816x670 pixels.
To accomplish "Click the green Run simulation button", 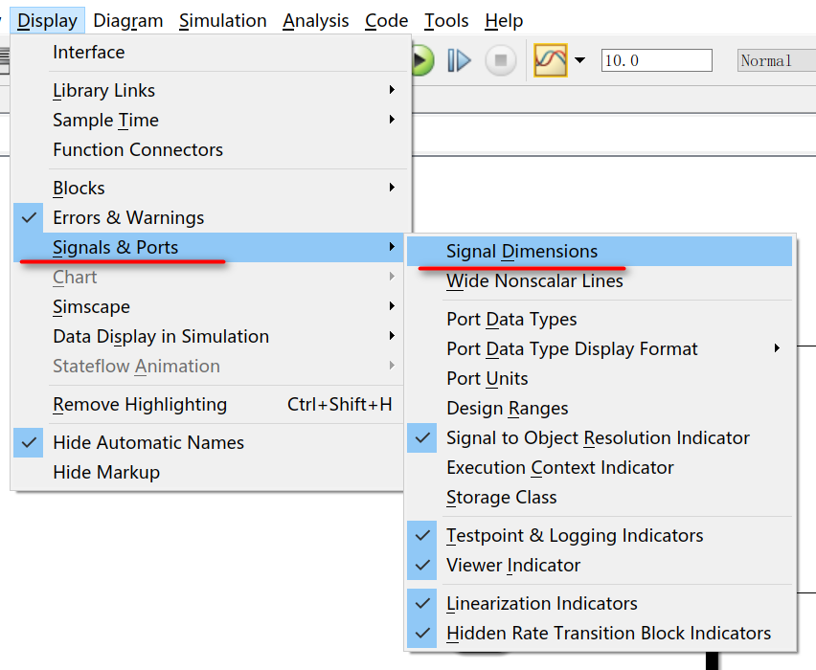I will coord(422,61).
